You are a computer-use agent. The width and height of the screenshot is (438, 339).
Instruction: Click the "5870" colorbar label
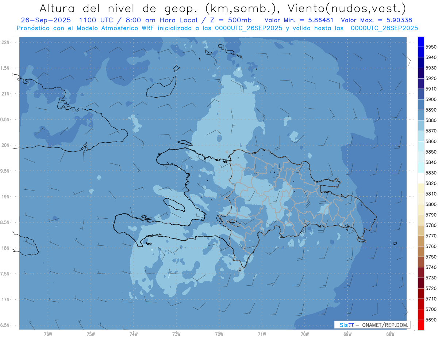pyautogui.click(x=431, y=131)
